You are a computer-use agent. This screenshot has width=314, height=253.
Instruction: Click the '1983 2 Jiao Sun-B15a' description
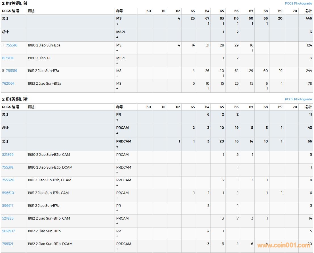44,84
